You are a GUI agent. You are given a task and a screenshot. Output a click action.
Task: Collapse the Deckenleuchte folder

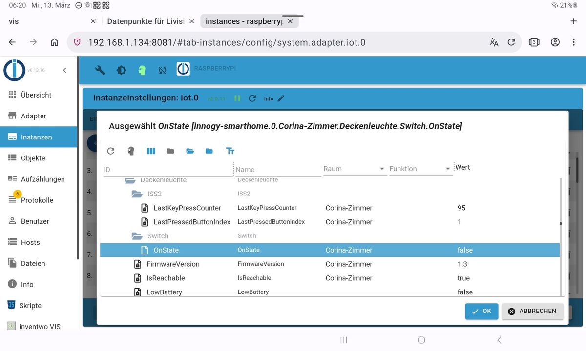(130, 180)
